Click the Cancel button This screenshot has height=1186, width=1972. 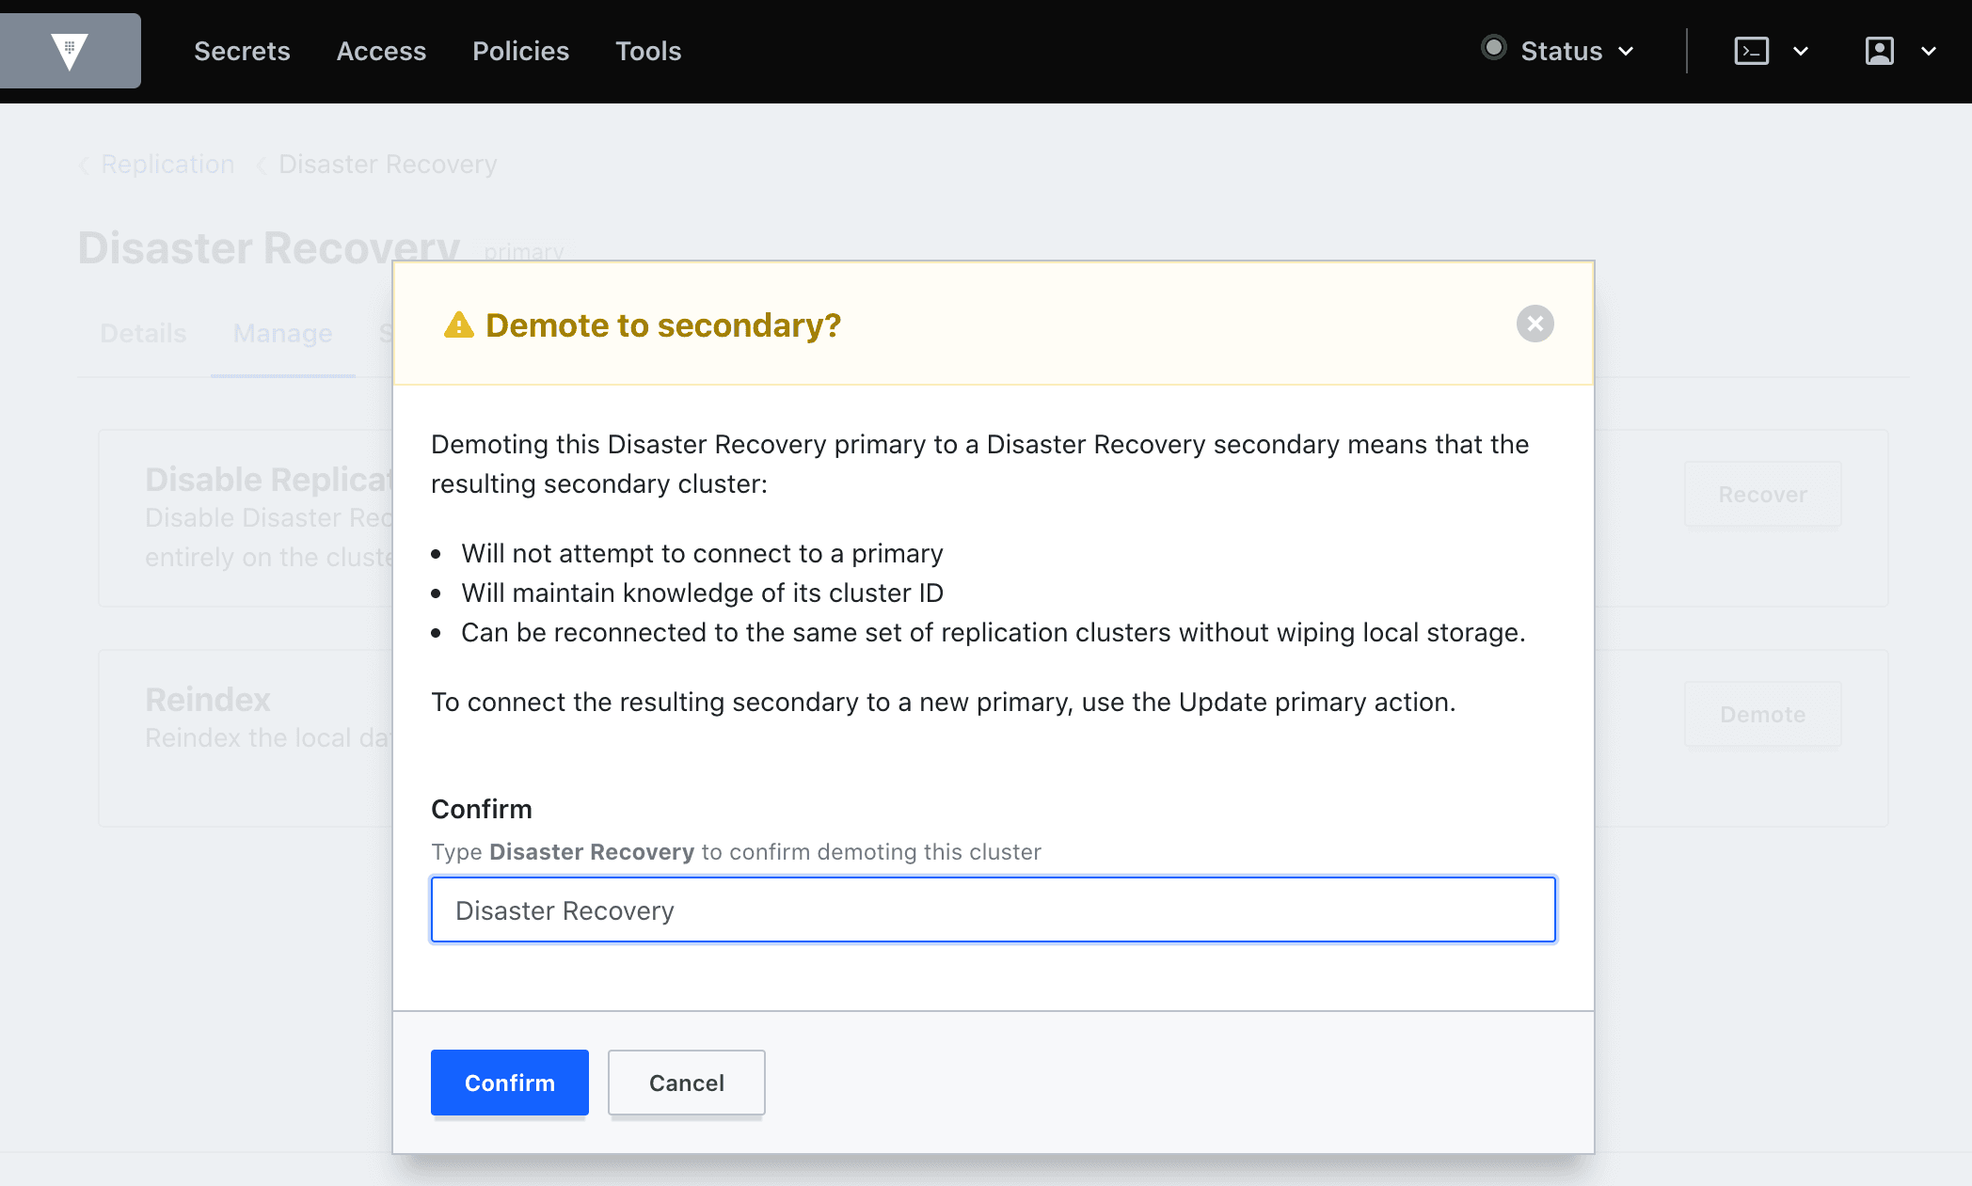[x=686, y=1082]
